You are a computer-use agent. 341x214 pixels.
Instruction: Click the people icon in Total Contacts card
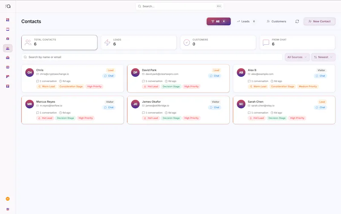[28, 42]
